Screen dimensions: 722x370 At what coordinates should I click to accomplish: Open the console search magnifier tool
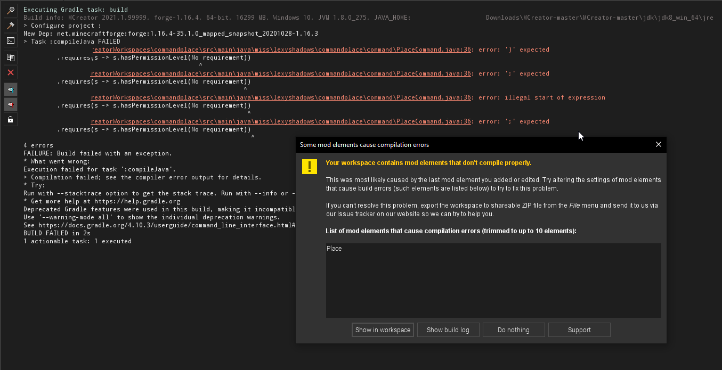11,10
